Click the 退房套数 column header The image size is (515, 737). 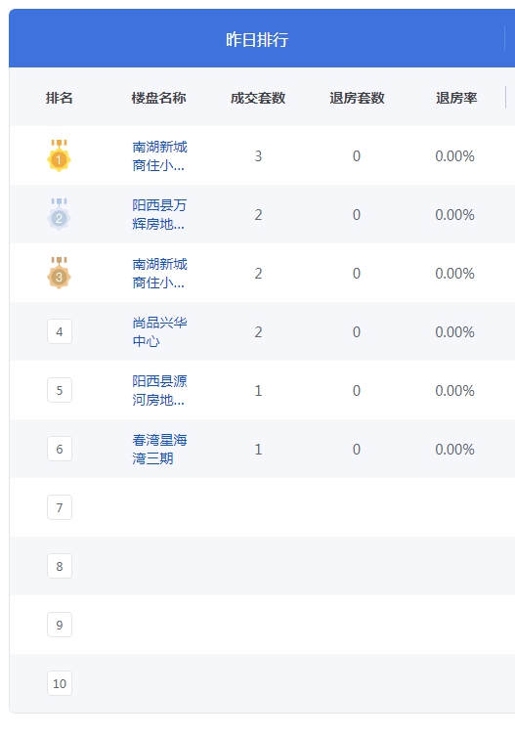point(357,98)
